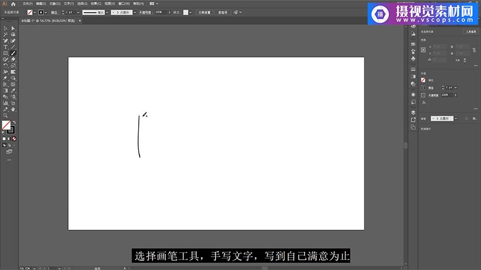Toggle Draw Behind mode

9,145
